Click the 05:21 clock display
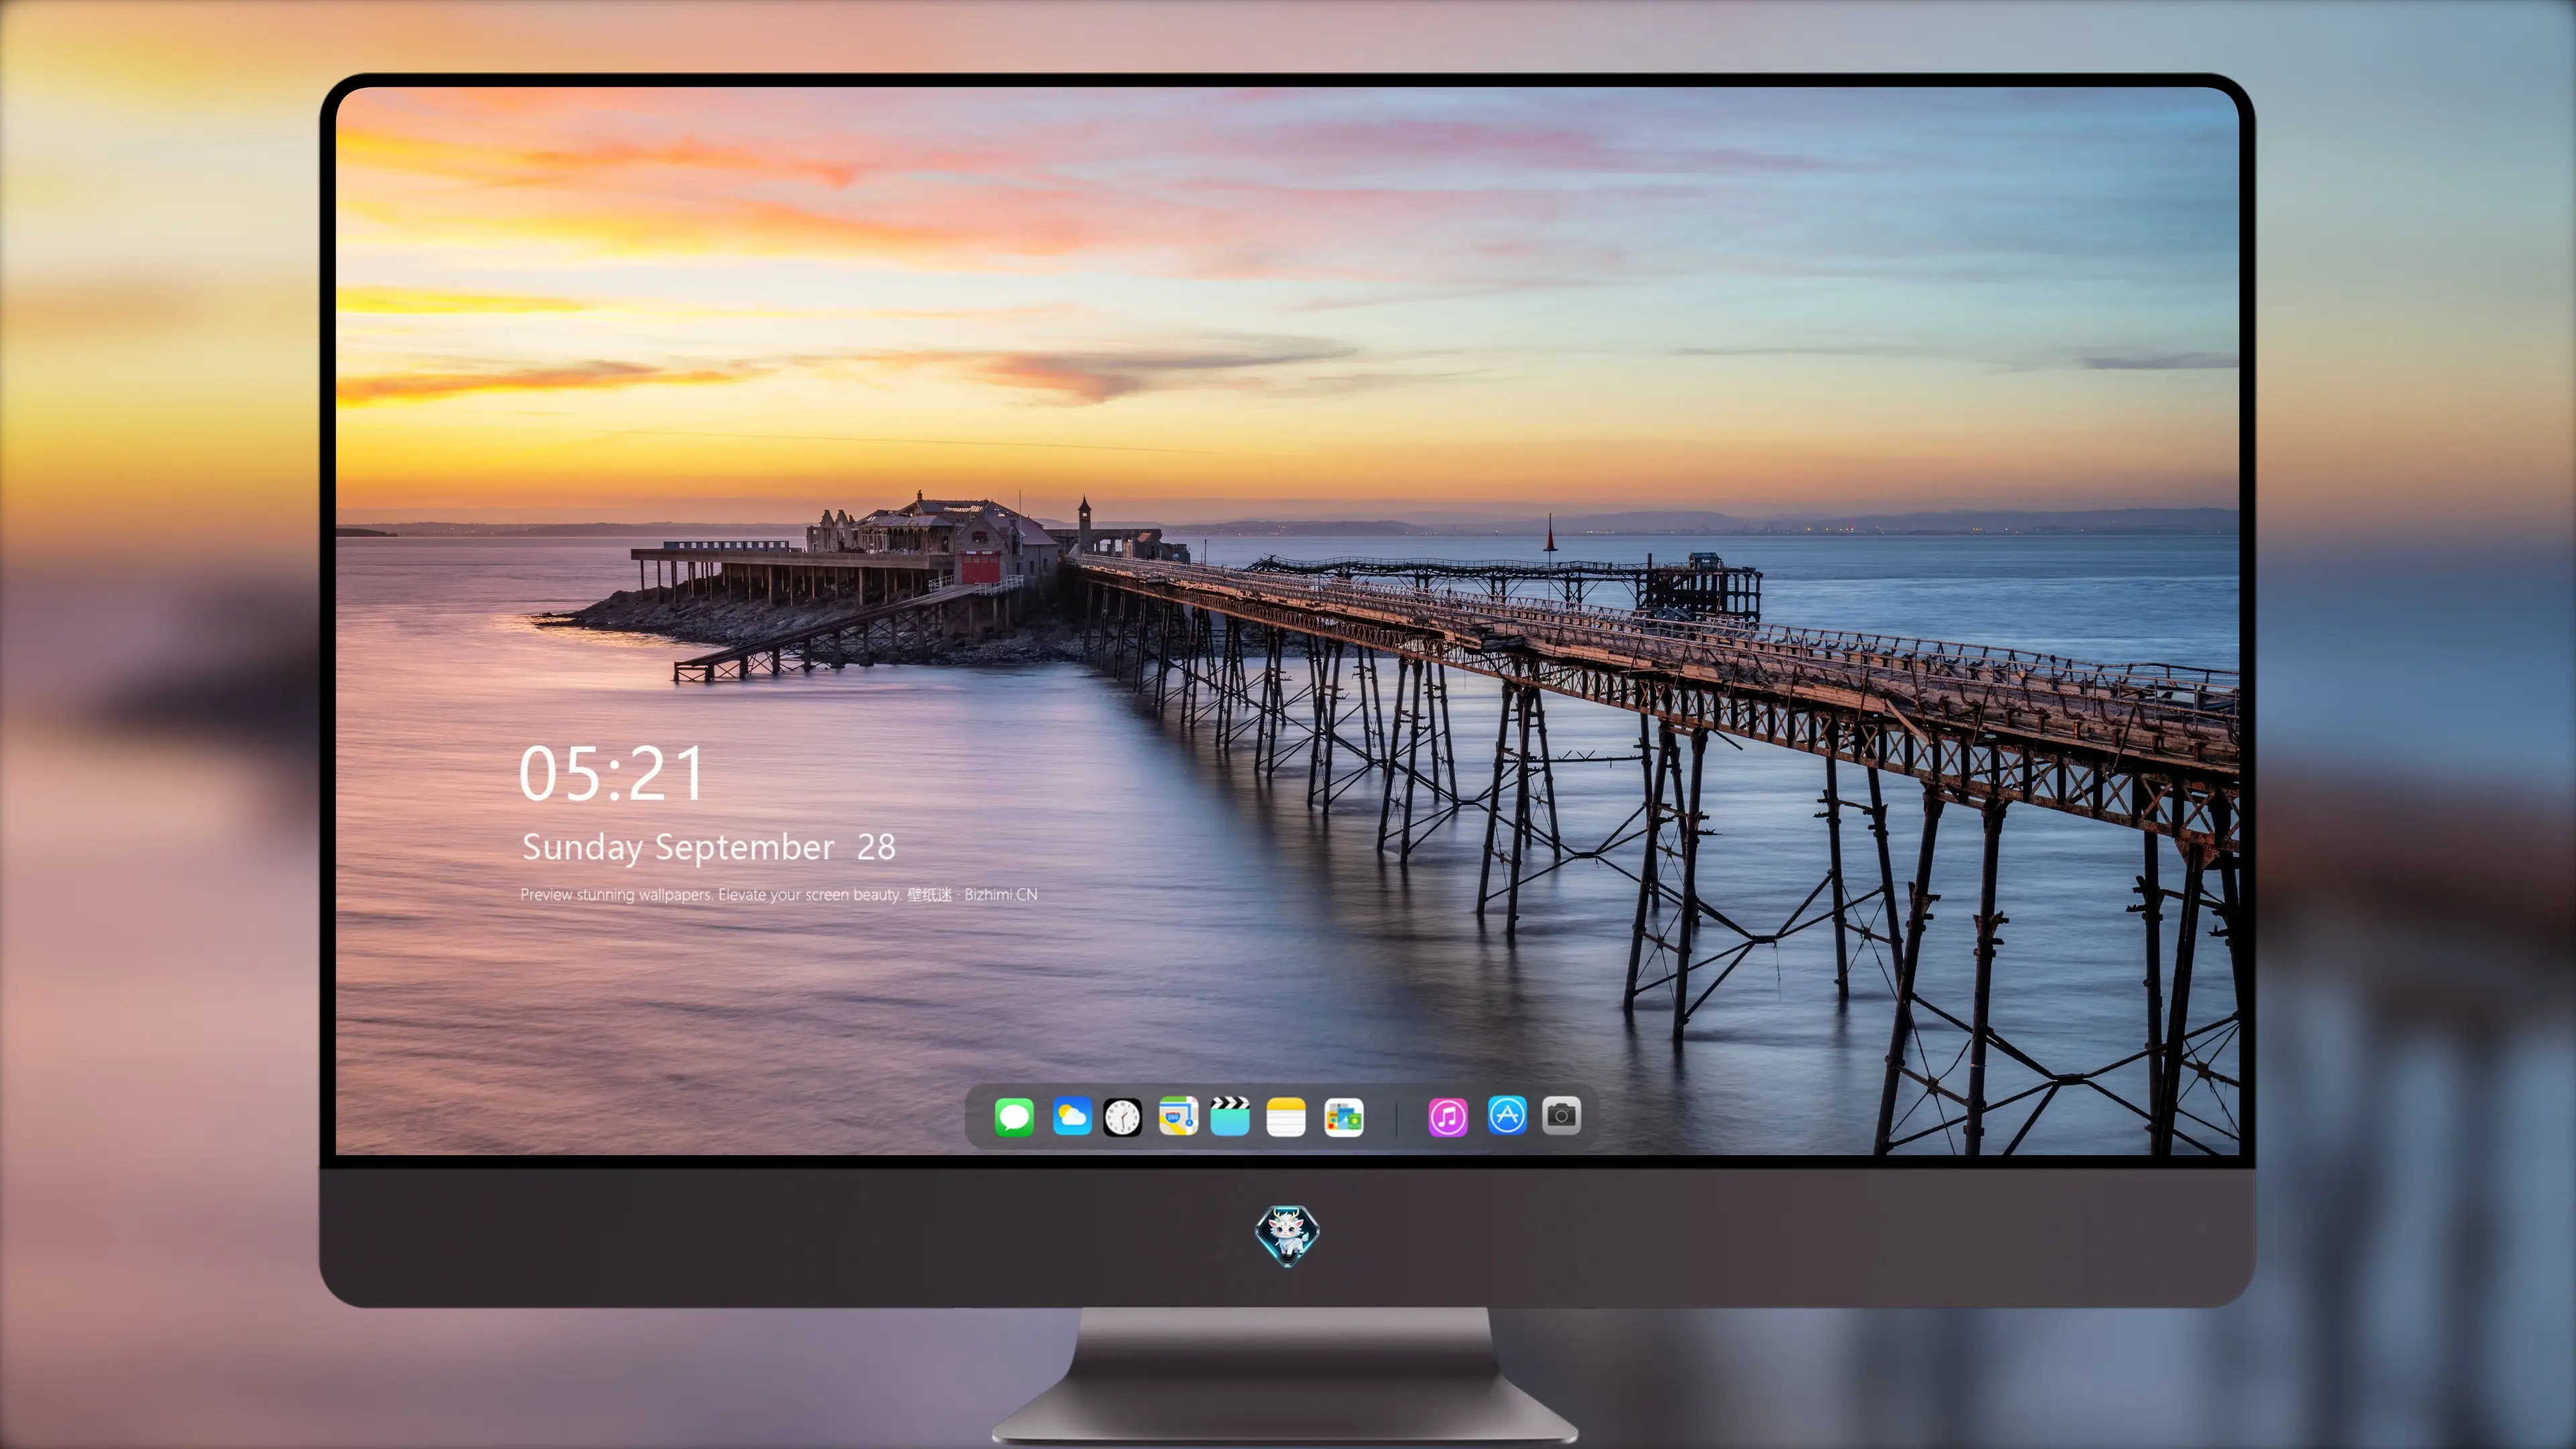This screenshot has height=1449, width=2576. coord(612,774)
